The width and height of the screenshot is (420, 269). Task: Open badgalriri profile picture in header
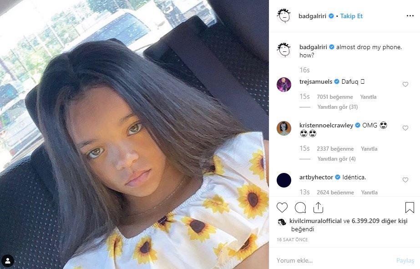click(x=284, y=15)
